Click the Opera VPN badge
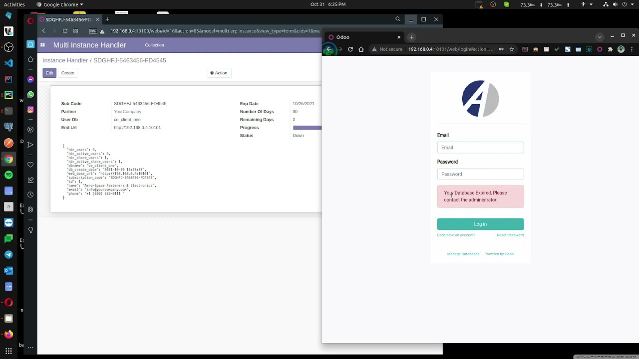639x359 pixels. (x=93, y=31)
